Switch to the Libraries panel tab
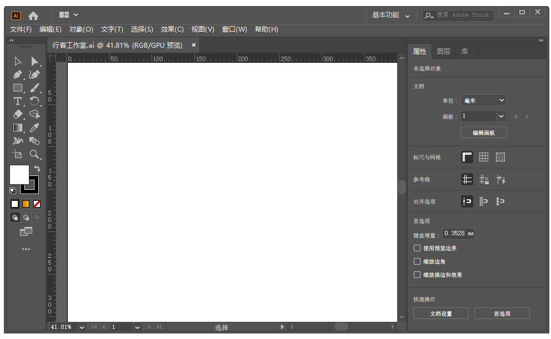This screenshot has width=551, height=339. (464, 52)
